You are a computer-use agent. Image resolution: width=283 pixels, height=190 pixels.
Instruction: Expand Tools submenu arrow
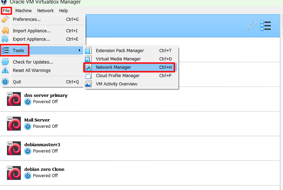pyautogui.click(x=79, y=50)
